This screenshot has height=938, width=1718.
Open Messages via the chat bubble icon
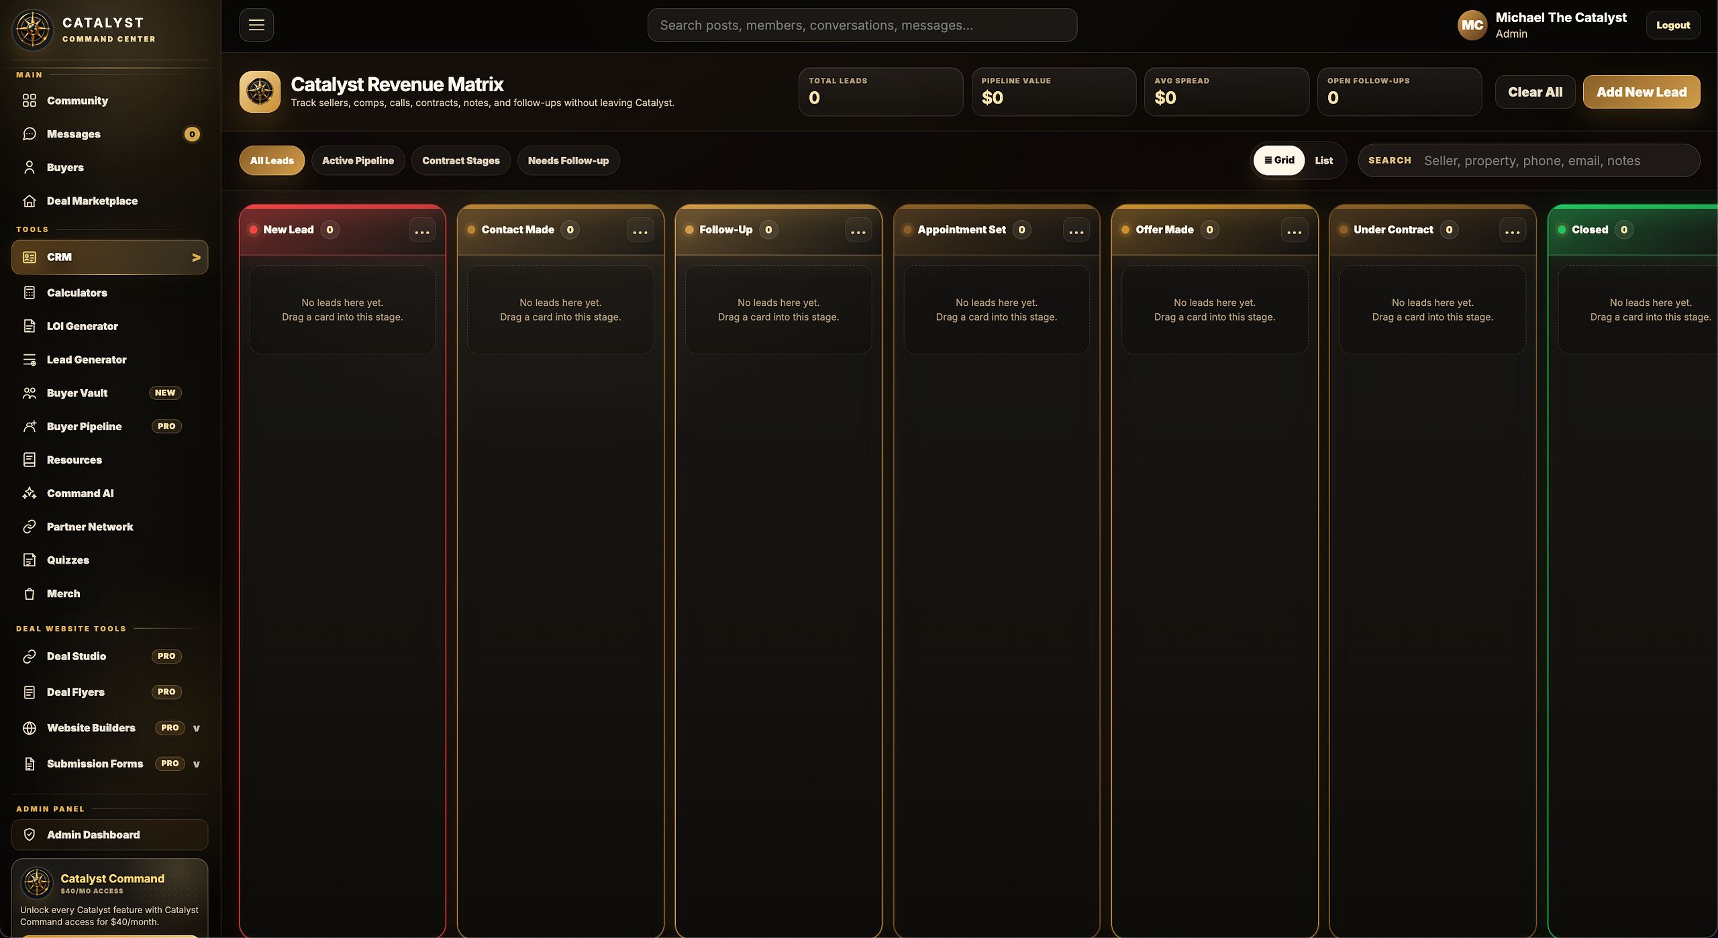click(x=29, y=134)
